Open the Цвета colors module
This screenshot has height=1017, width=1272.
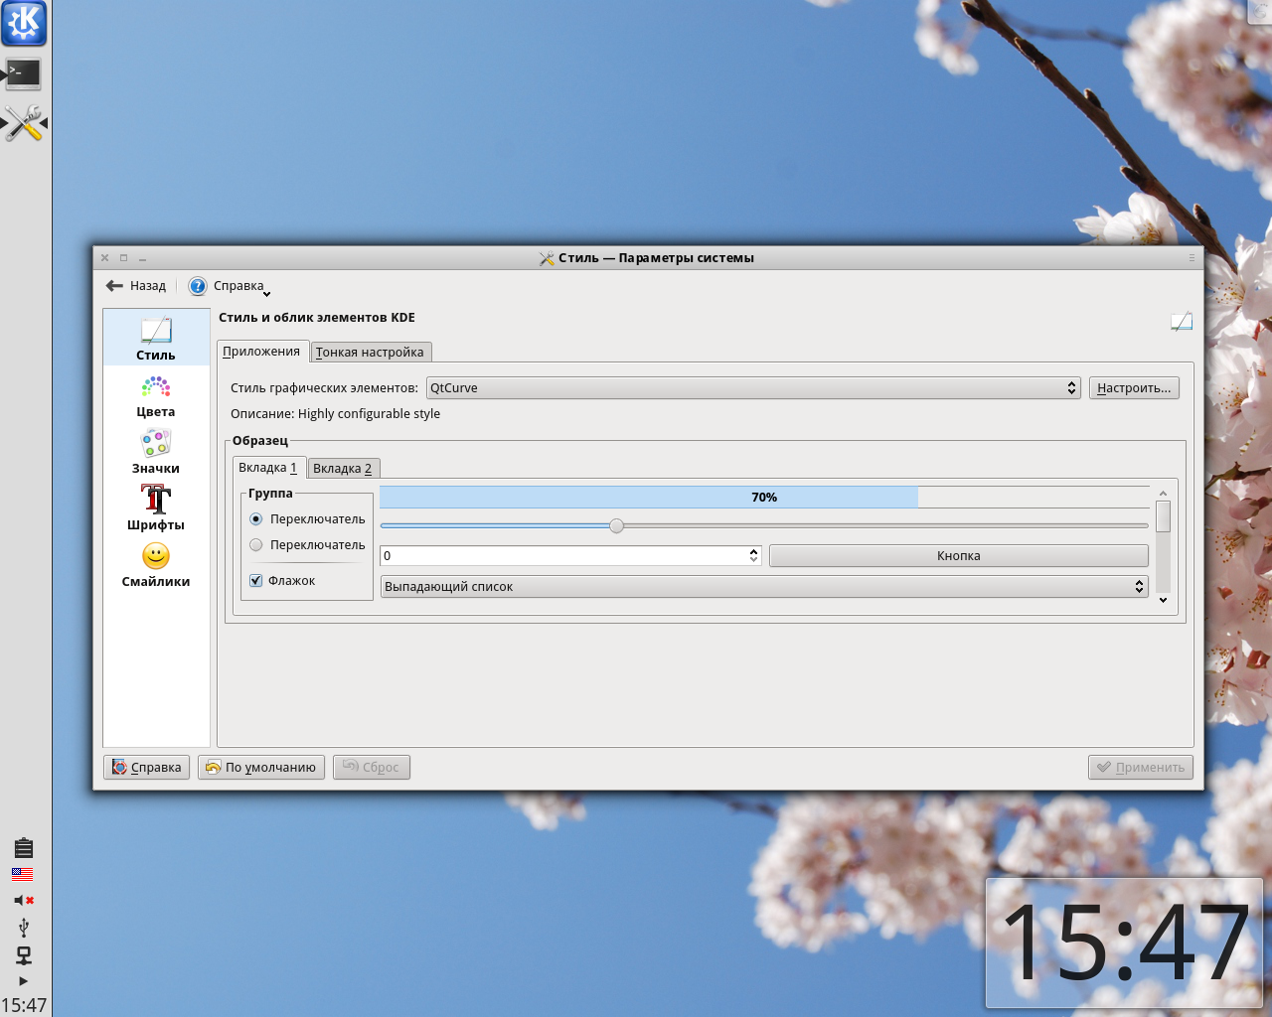tap(156, 395)
